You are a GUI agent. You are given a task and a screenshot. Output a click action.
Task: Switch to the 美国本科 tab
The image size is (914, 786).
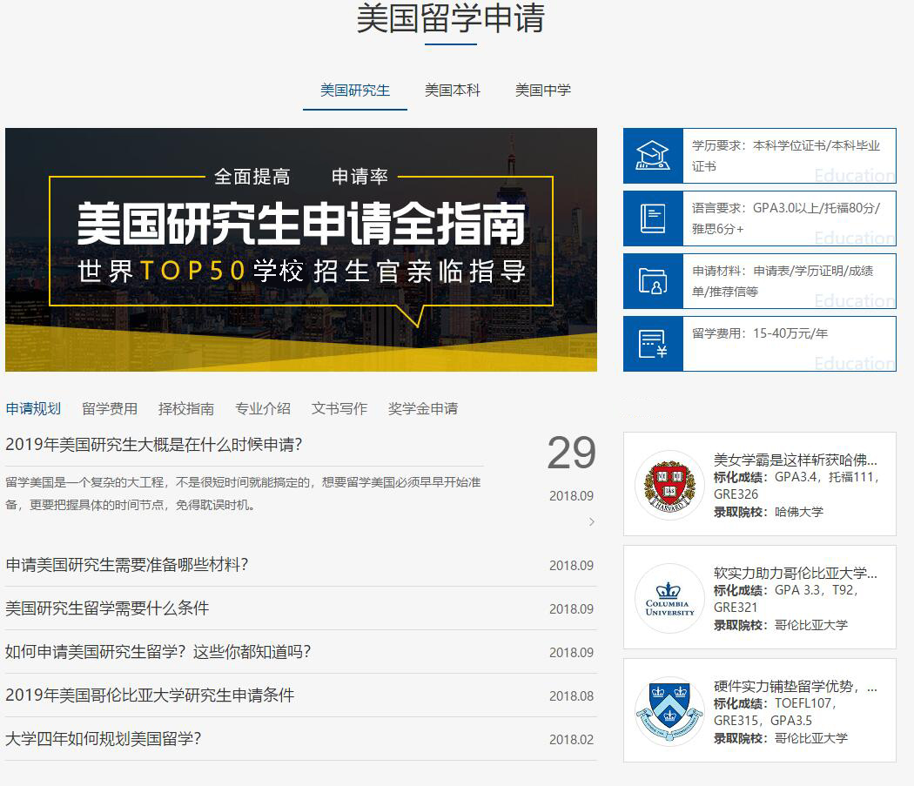[453, 91]
